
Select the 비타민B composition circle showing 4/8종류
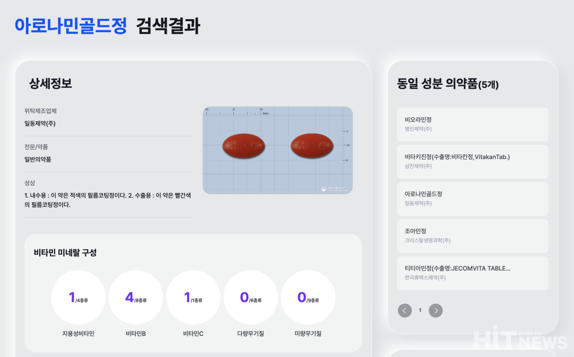point(136,297)
